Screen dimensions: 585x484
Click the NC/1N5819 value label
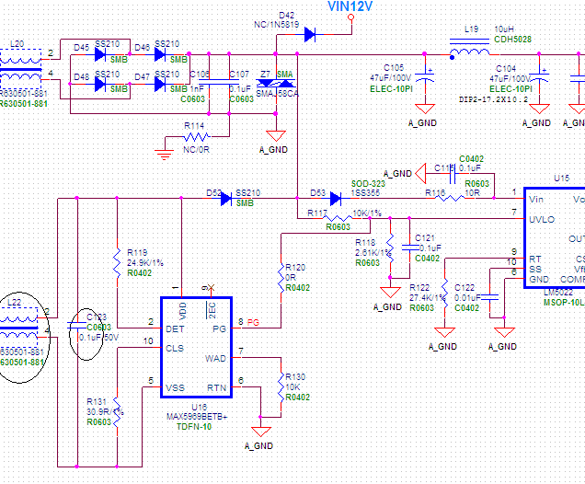coord(276,25)
